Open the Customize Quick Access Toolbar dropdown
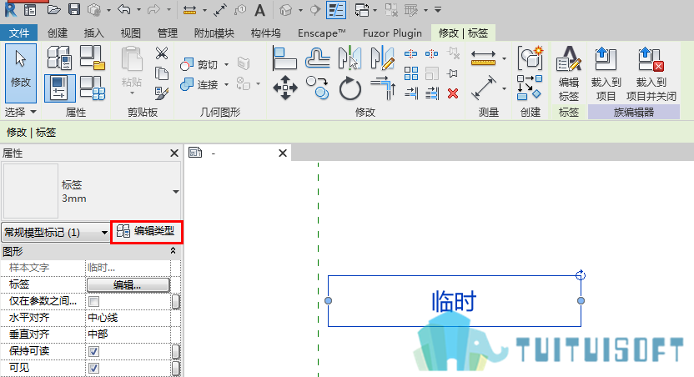 coord(438,9)
